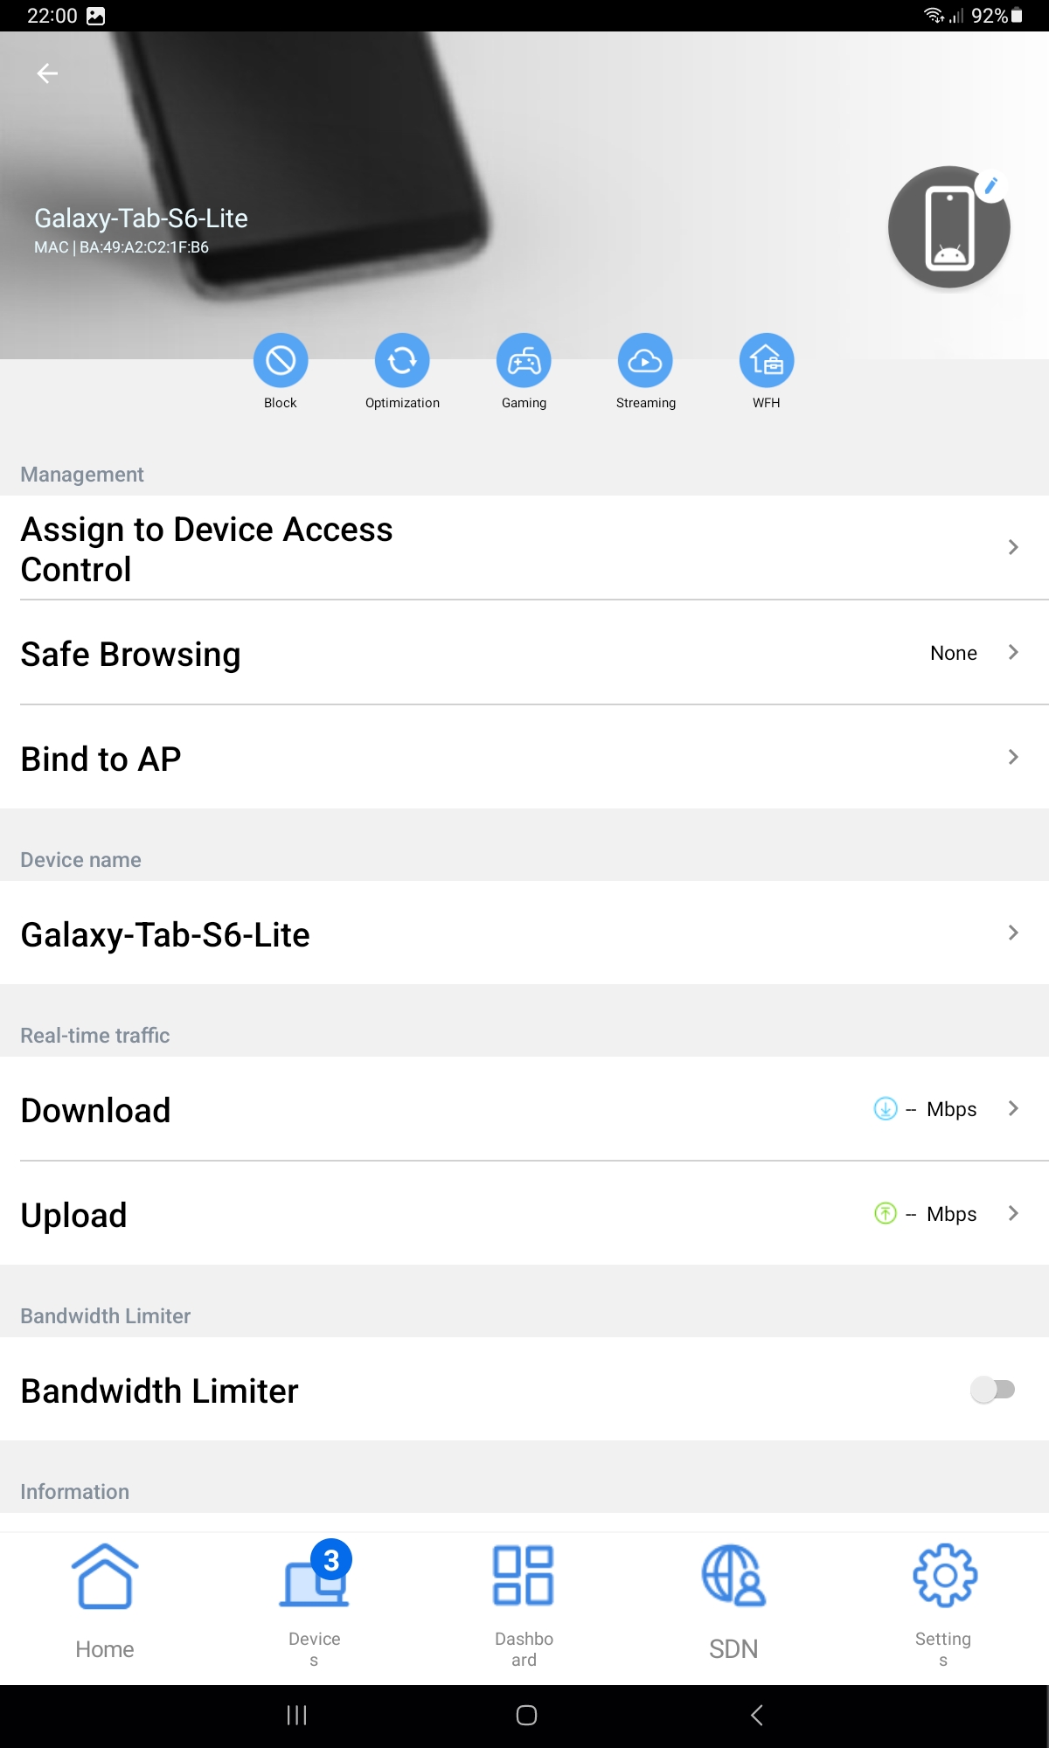Edit device type via pencil icon
The image size is (1049, 1748).
pyautogui.click(x=991, y=185)
